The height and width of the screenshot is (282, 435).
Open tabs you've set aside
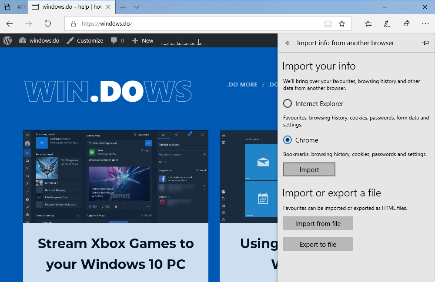tap(7, 7)
